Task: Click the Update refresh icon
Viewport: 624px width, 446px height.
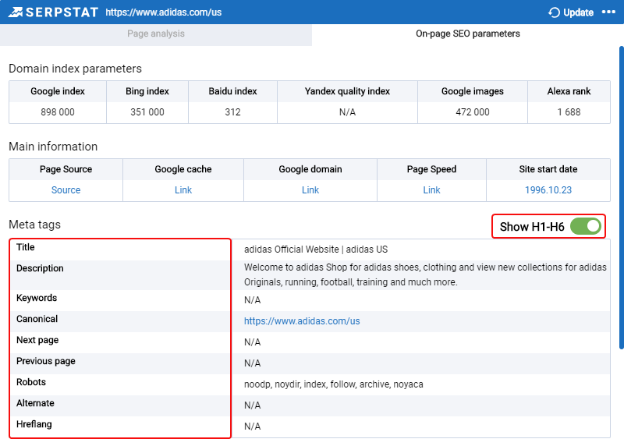Action: tap(554, 12)
